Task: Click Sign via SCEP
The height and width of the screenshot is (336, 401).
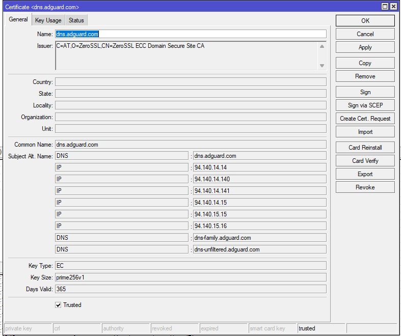Action: [365, 105]
